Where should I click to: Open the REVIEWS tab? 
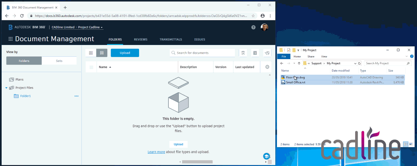tap(141, 39)
